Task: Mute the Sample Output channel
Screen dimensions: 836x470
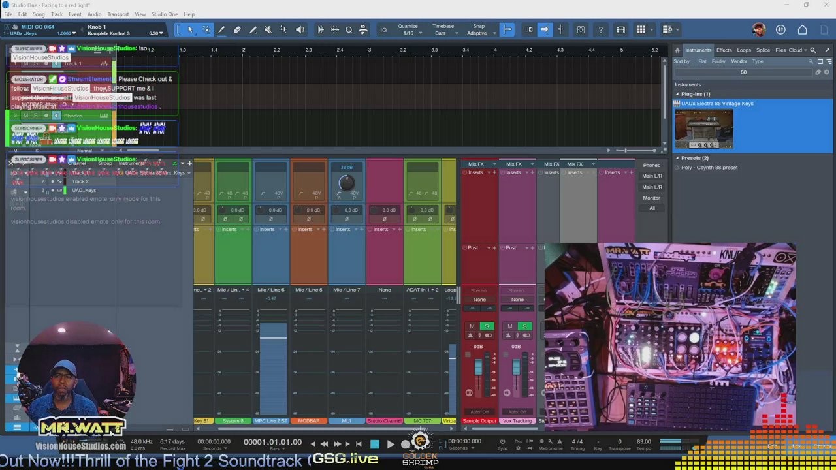Action: 472,326
